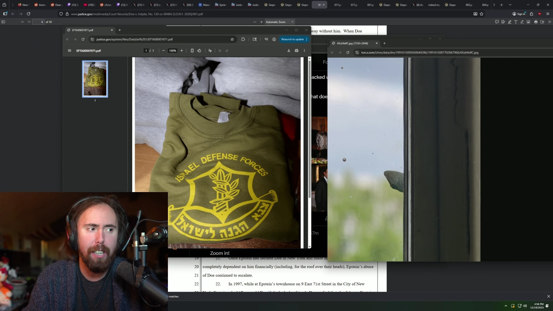Select the page 1 thumbnail of the PDF
This screenshot has height=311, width=553.
point(95,79)
